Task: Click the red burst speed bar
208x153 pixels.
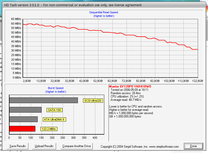Action: [22, 129]
